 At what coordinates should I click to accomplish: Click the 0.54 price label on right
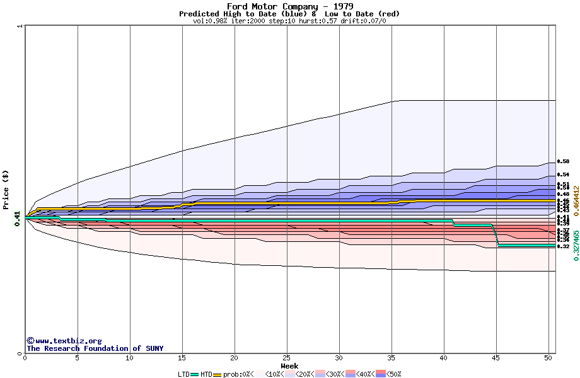[563, 175]
